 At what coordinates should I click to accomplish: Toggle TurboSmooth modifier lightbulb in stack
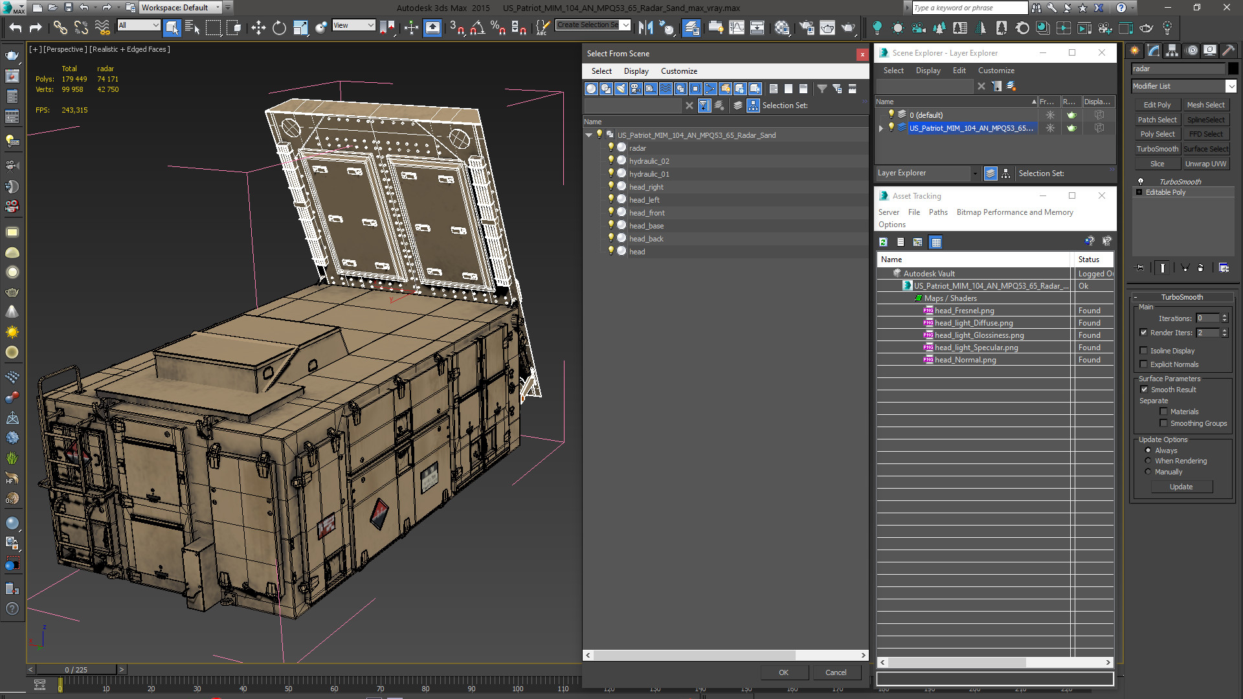[1141, 182]
